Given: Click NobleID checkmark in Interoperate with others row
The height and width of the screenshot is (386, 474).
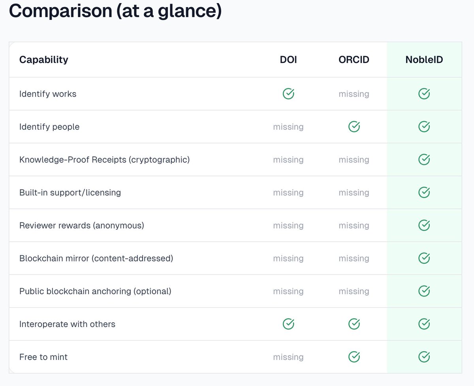Looking at the screenshot, I should (424, 324).
